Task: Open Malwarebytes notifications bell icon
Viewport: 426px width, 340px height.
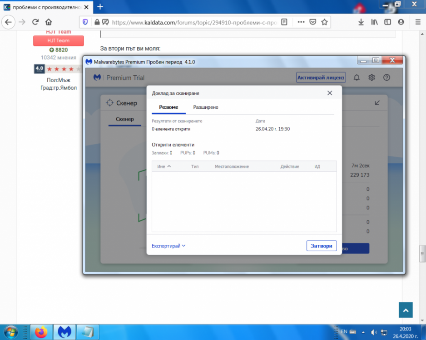Action: (x=357, y=78)
